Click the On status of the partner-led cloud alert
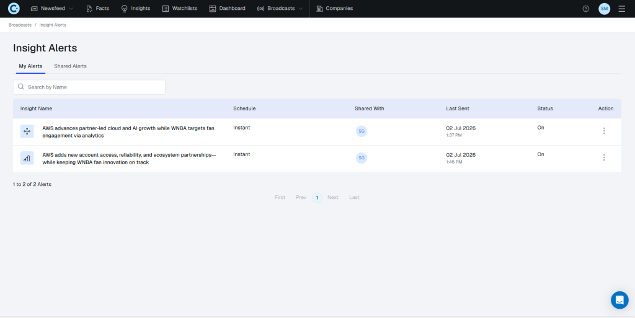 pyautogui.click(x=541, y=128)
